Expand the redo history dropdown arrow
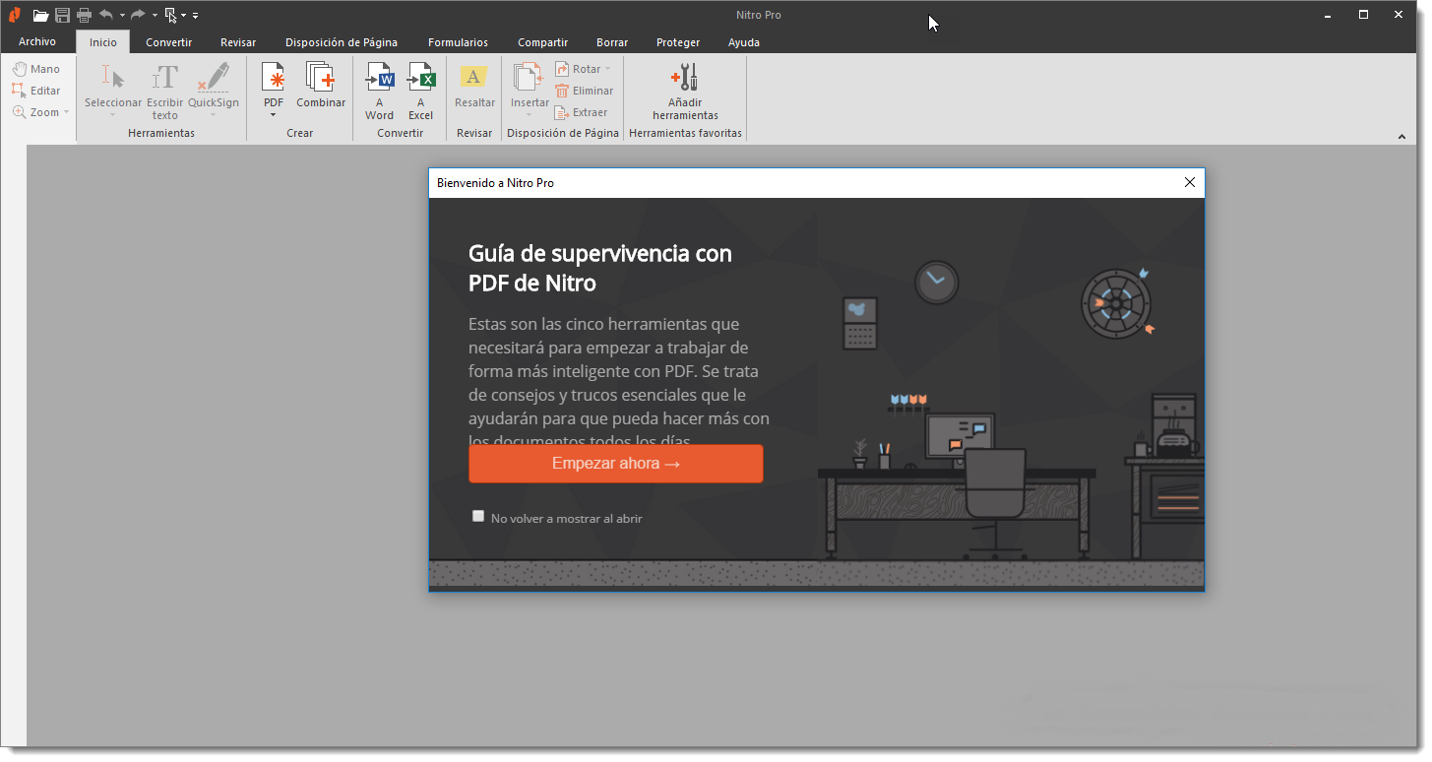The image size is (1432, 762). [x=155, y=16]
